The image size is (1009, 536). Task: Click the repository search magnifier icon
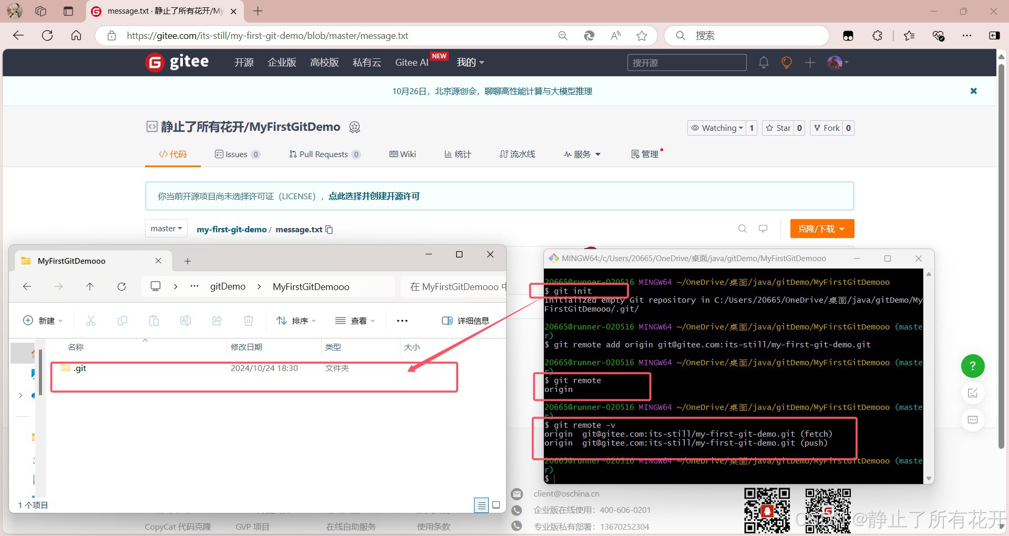pos(743,229)
